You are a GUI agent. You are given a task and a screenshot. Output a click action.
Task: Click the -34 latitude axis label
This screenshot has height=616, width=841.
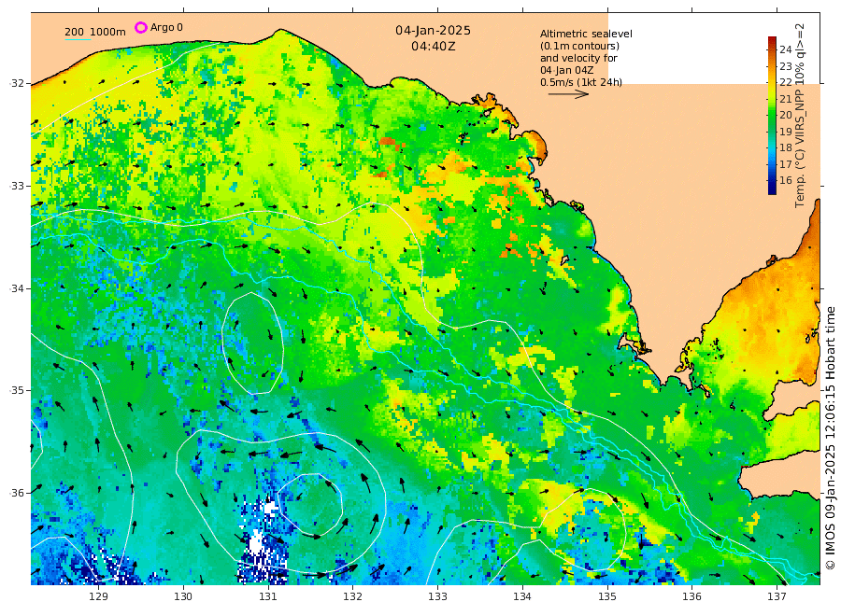tap(17, 288)
